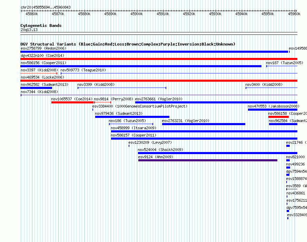Select the blue bar for esv2758799
Screen dimensions: 307x242
(154, 52)
